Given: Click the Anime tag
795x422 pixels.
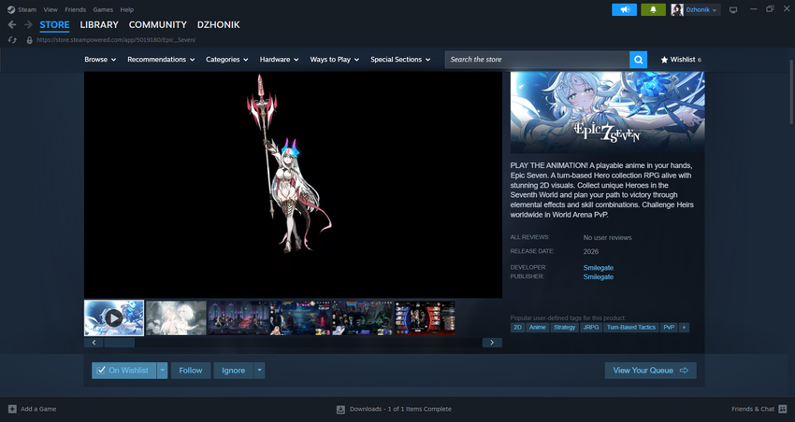Looking at the screenshot, I should [538, 328].
